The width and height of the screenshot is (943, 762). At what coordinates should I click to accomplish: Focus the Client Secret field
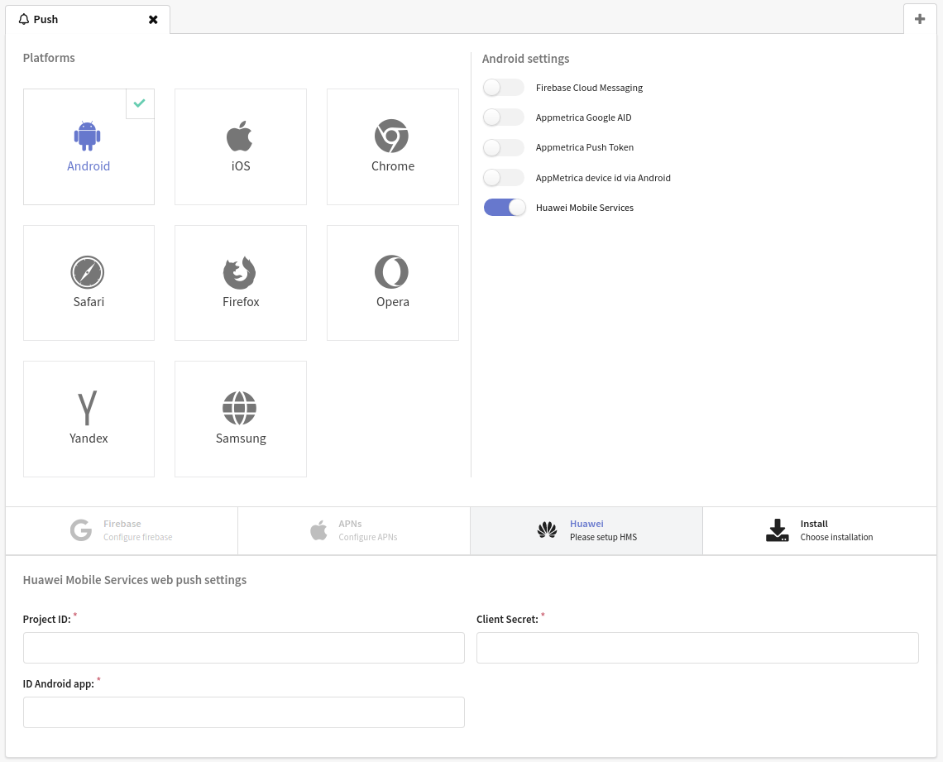[697, 648]
